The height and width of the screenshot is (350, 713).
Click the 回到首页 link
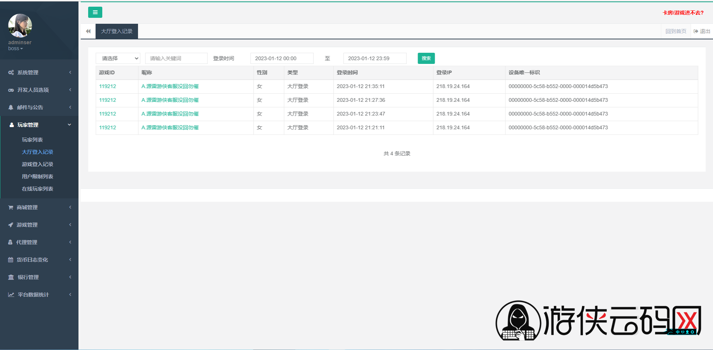coord(676,31)
